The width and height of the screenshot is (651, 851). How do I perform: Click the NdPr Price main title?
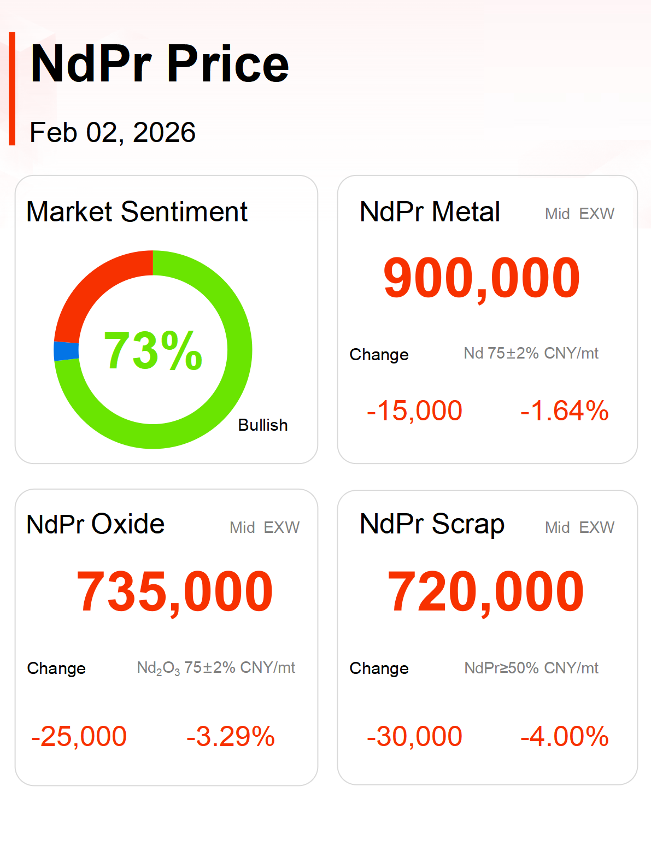pyautogui.click(x=160, y=64)
